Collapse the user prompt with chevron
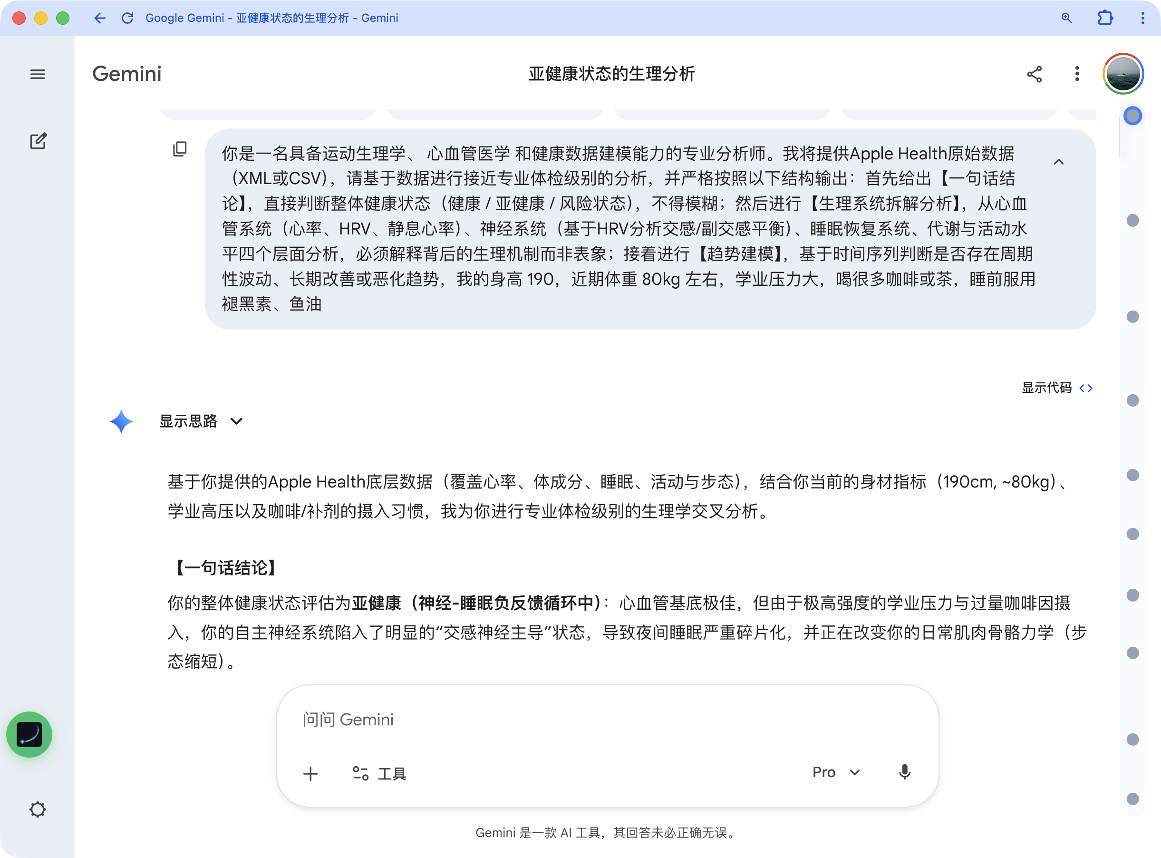This screenshot has width=1161, height=858. (1058, 162)
